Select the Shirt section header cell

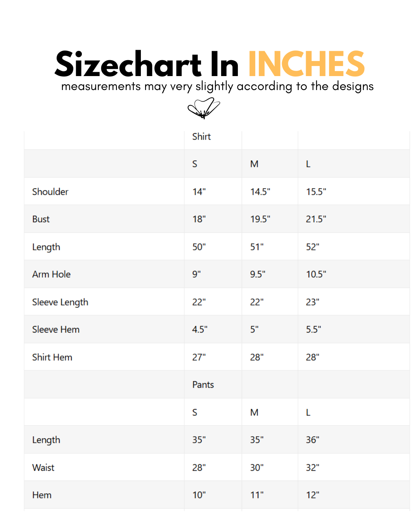(x=201, y=137)
